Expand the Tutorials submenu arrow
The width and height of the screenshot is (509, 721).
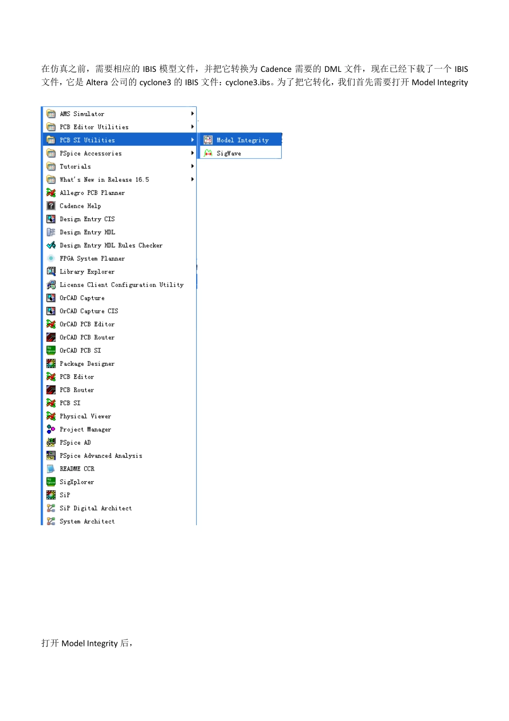(192, 166)
